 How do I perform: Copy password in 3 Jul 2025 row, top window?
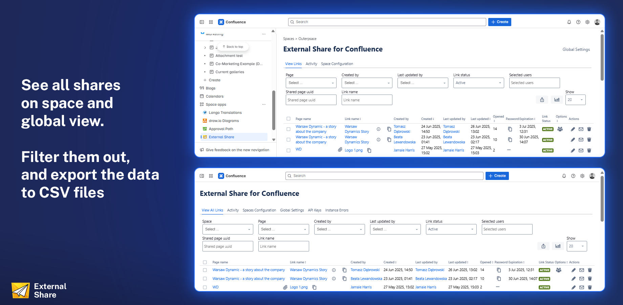coord(510,129)
